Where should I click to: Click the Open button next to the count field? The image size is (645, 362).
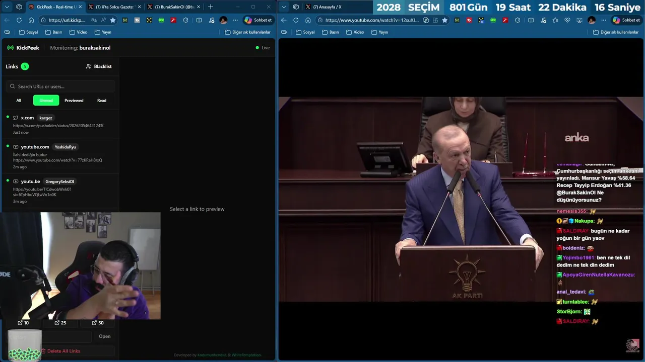104,336
